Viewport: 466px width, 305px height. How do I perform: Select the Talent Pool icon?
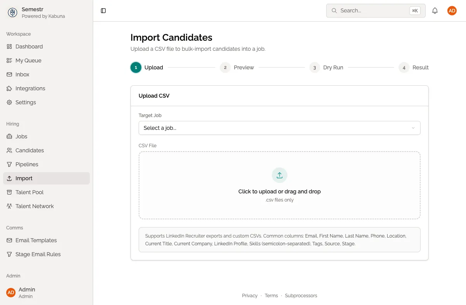point(9,192)
